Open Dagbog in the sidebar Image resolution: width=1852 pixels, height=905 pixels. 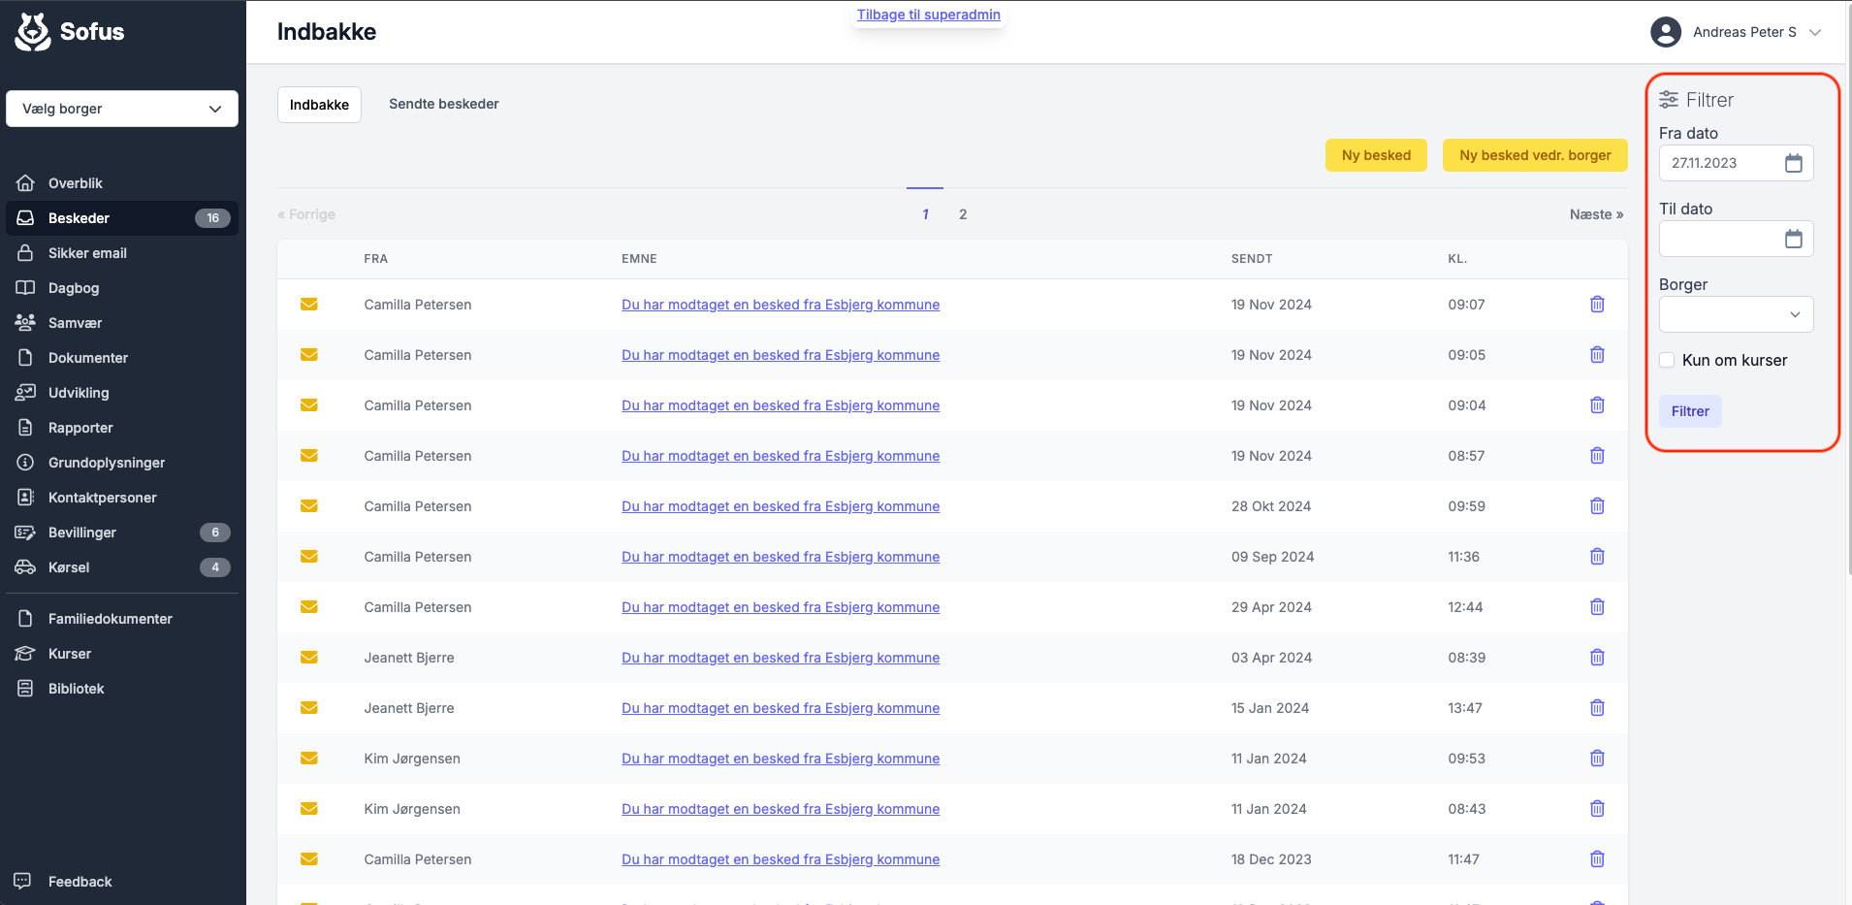pyautogui.click(x=74, y=288)
